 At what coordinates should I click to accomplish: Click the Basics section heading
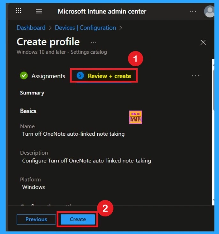pos(28,111)
